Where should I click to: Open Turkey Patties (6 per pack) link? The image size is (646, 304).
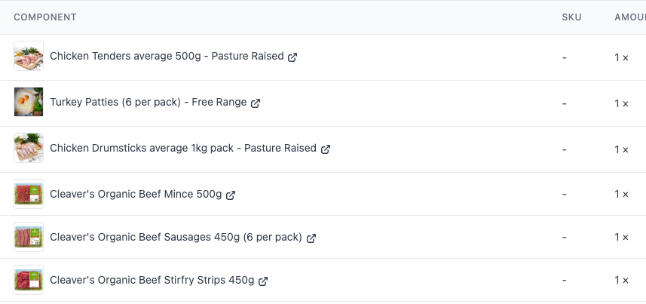coord(148,103)
